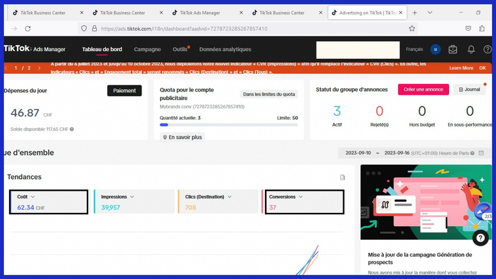Click the Paiement button
This screenshot has height=279, width=496.
pyautogui.click(x=124, y=91)
